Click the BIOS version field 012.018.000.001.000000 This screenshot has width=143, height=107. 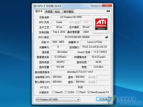click(x=77, y=37)
